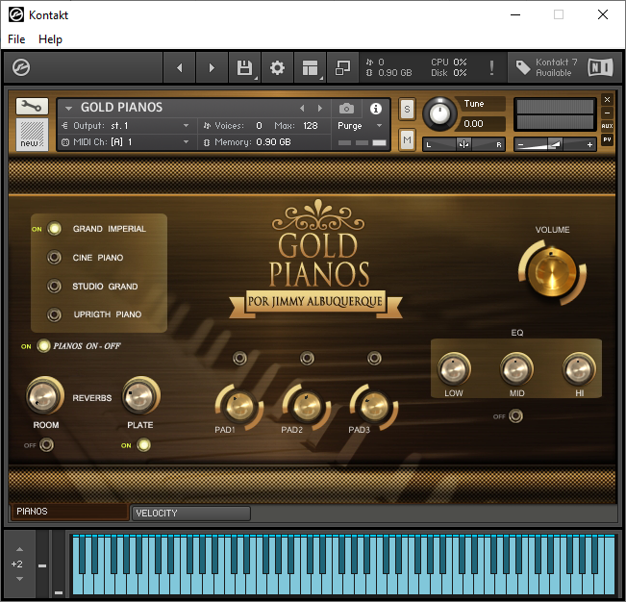Viewport: 626px width, 602px height.
Task: Toggle the Grand Imperial piano on
Action: point(54,229)
